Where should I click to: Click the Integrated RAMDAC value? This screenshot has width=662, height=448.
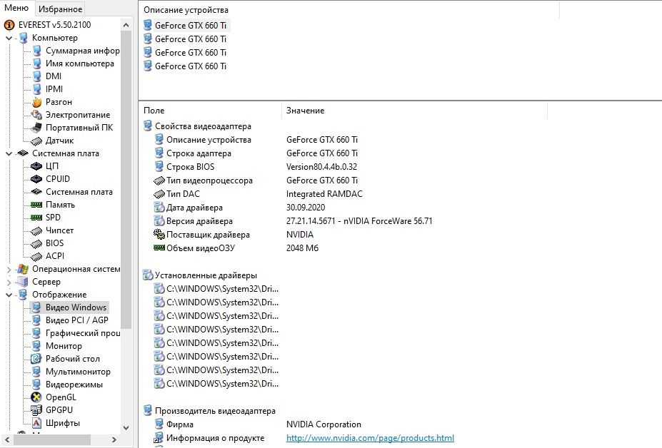tap(324, 194)
